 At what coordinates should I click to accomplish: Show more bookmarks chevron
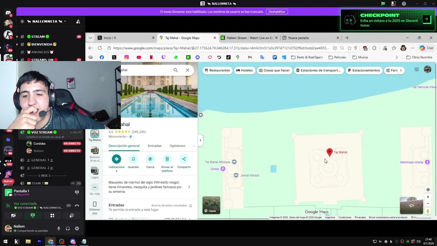point(397,57)
